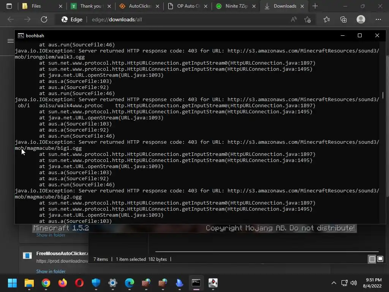Open Windows Security shield in taskbar
Image resolution: width=389 pixels, height=292 pixels.
click(x=96, y=283)
